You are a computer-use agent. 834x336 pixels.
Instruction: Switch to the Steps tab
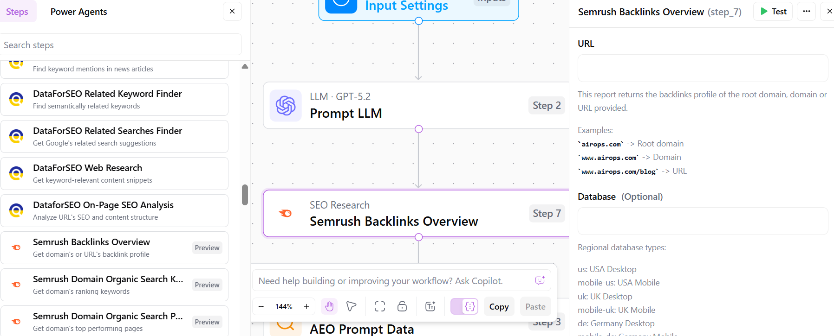coord(18,12)
